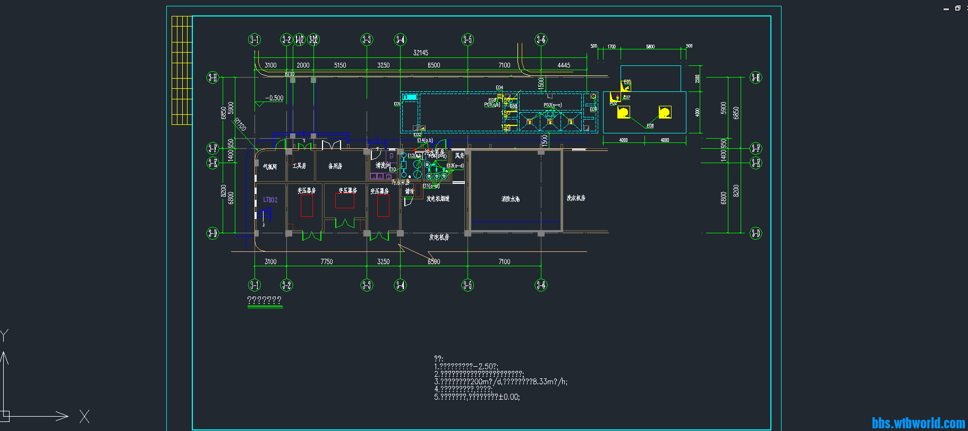
Task: Select the 4445 dimension text
Action: point(564,65)
